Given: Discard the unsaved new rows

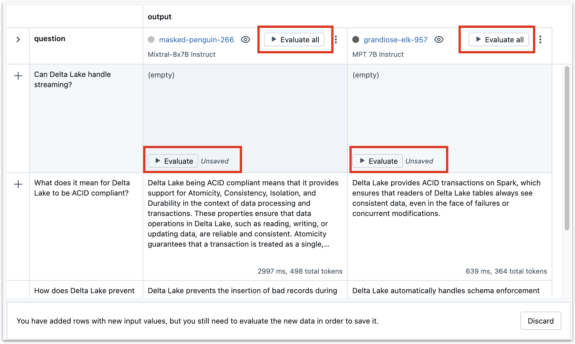Looking at the screenshot, I should coord(541,321).
